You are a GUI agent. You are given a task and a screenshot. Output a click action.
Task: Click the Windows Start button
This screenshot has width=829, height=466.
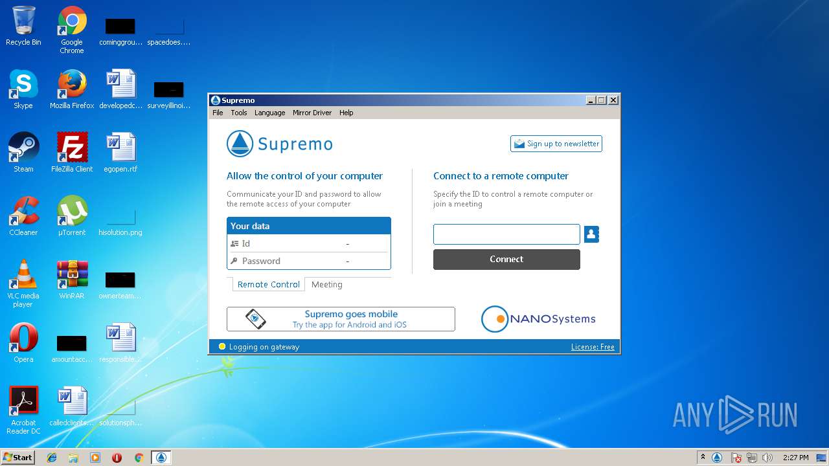point(17,458)
